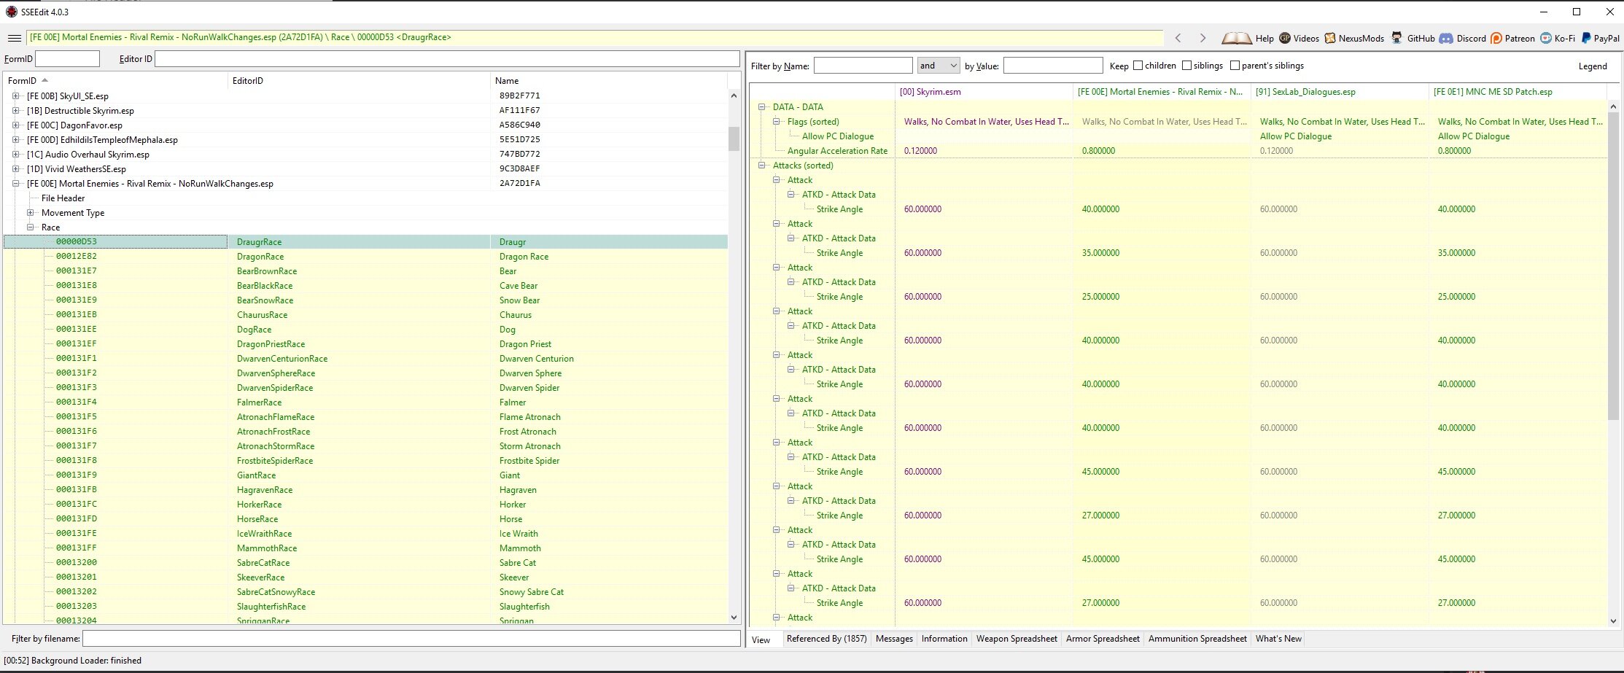
Task: Open the Weapon Spreadsheet tab
Action: coord(1017,639)
